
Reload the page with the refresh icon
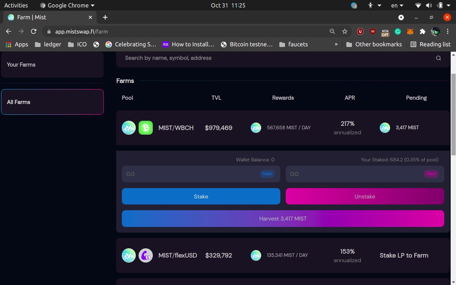(x=33, y=31)
